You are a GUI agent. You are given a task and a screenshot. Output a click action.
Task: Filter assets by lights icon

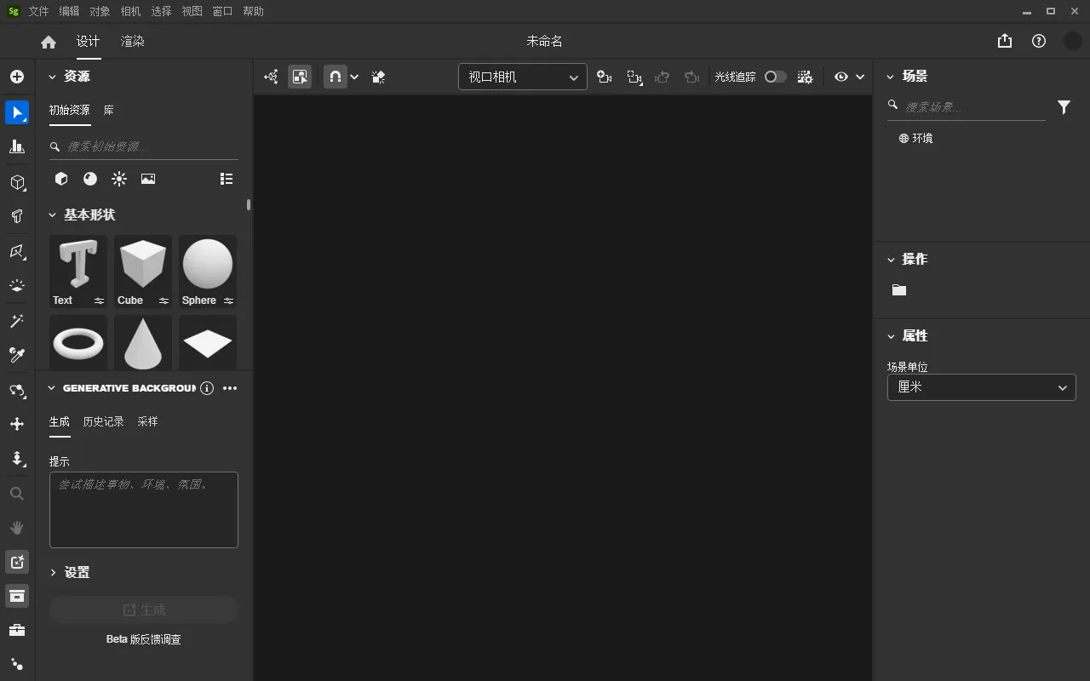click(x=119, y=179)
